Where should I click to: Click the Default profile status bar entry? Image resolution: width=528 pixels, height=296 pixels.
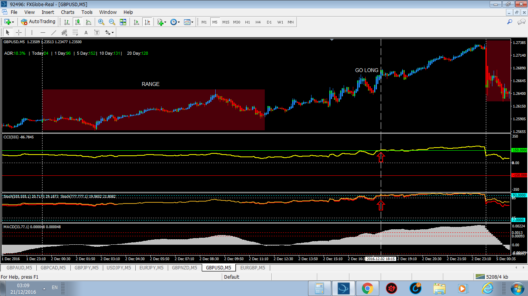click(232, 277)
